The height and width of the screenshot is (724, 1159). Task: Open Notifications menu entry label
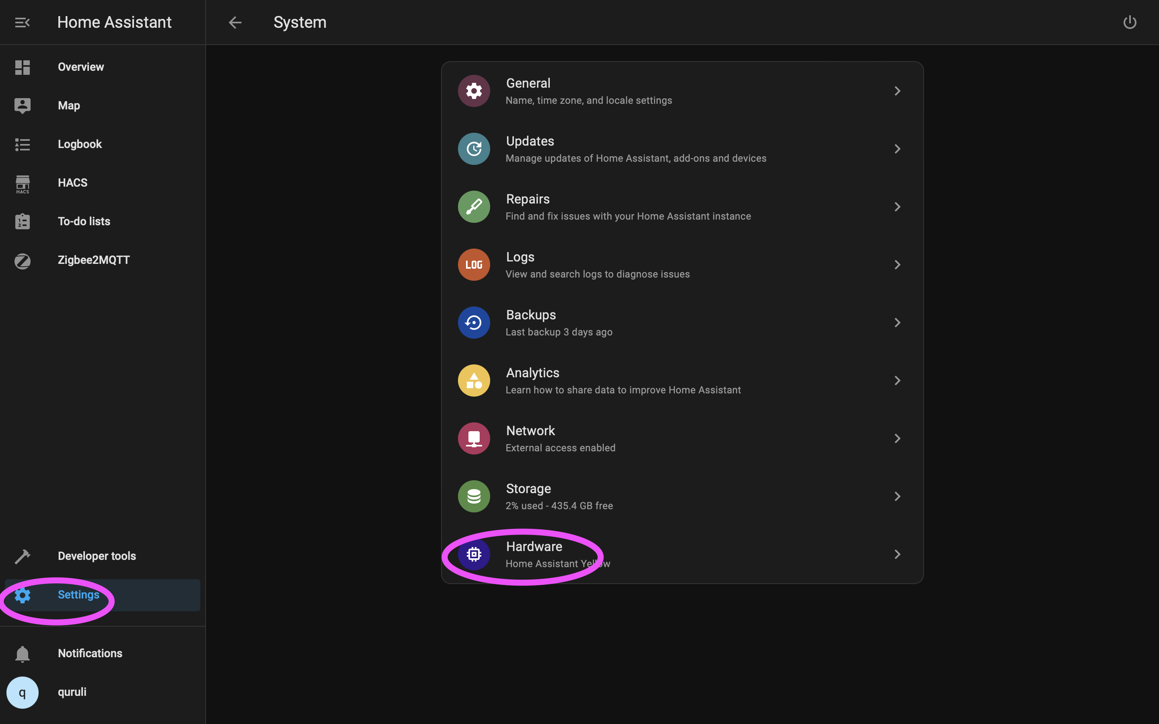click(x=90, y=654)
